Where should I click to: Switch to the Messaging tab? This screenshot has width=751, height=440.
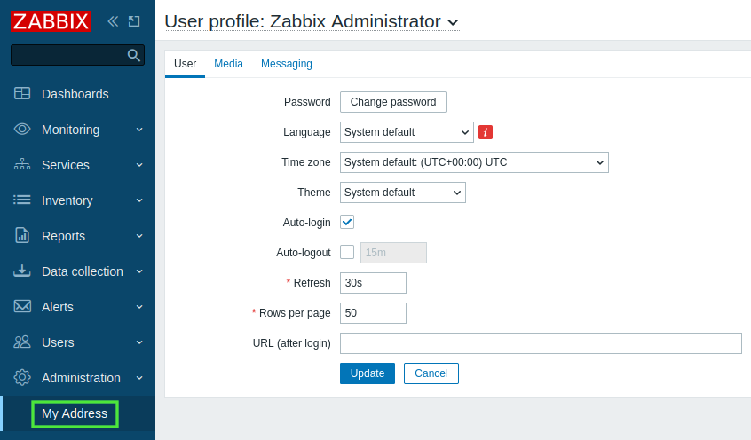coord(287,64)
